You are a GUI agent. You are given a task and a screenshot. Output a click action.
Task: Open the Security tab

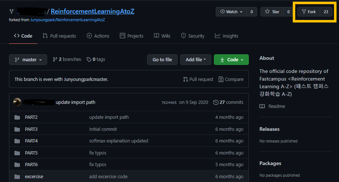click(x=192, y=36)
